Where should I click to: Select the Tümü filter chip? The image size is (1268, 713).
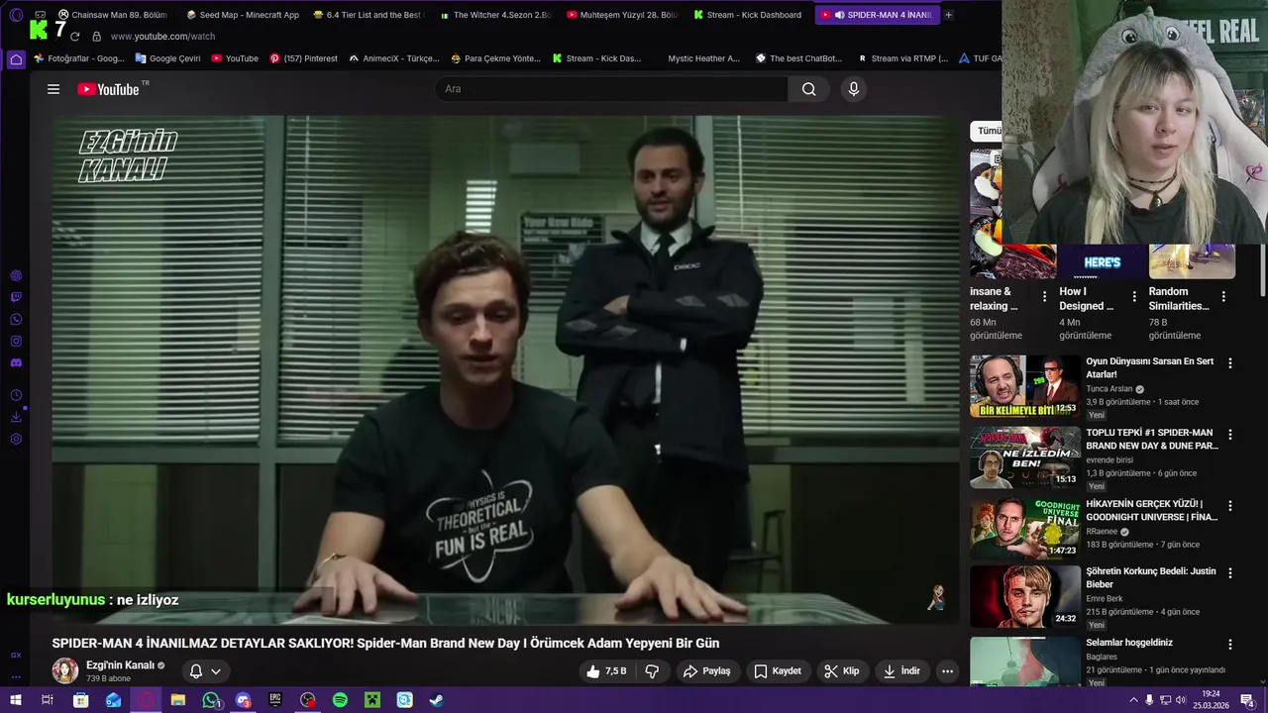tap(987, 131)
